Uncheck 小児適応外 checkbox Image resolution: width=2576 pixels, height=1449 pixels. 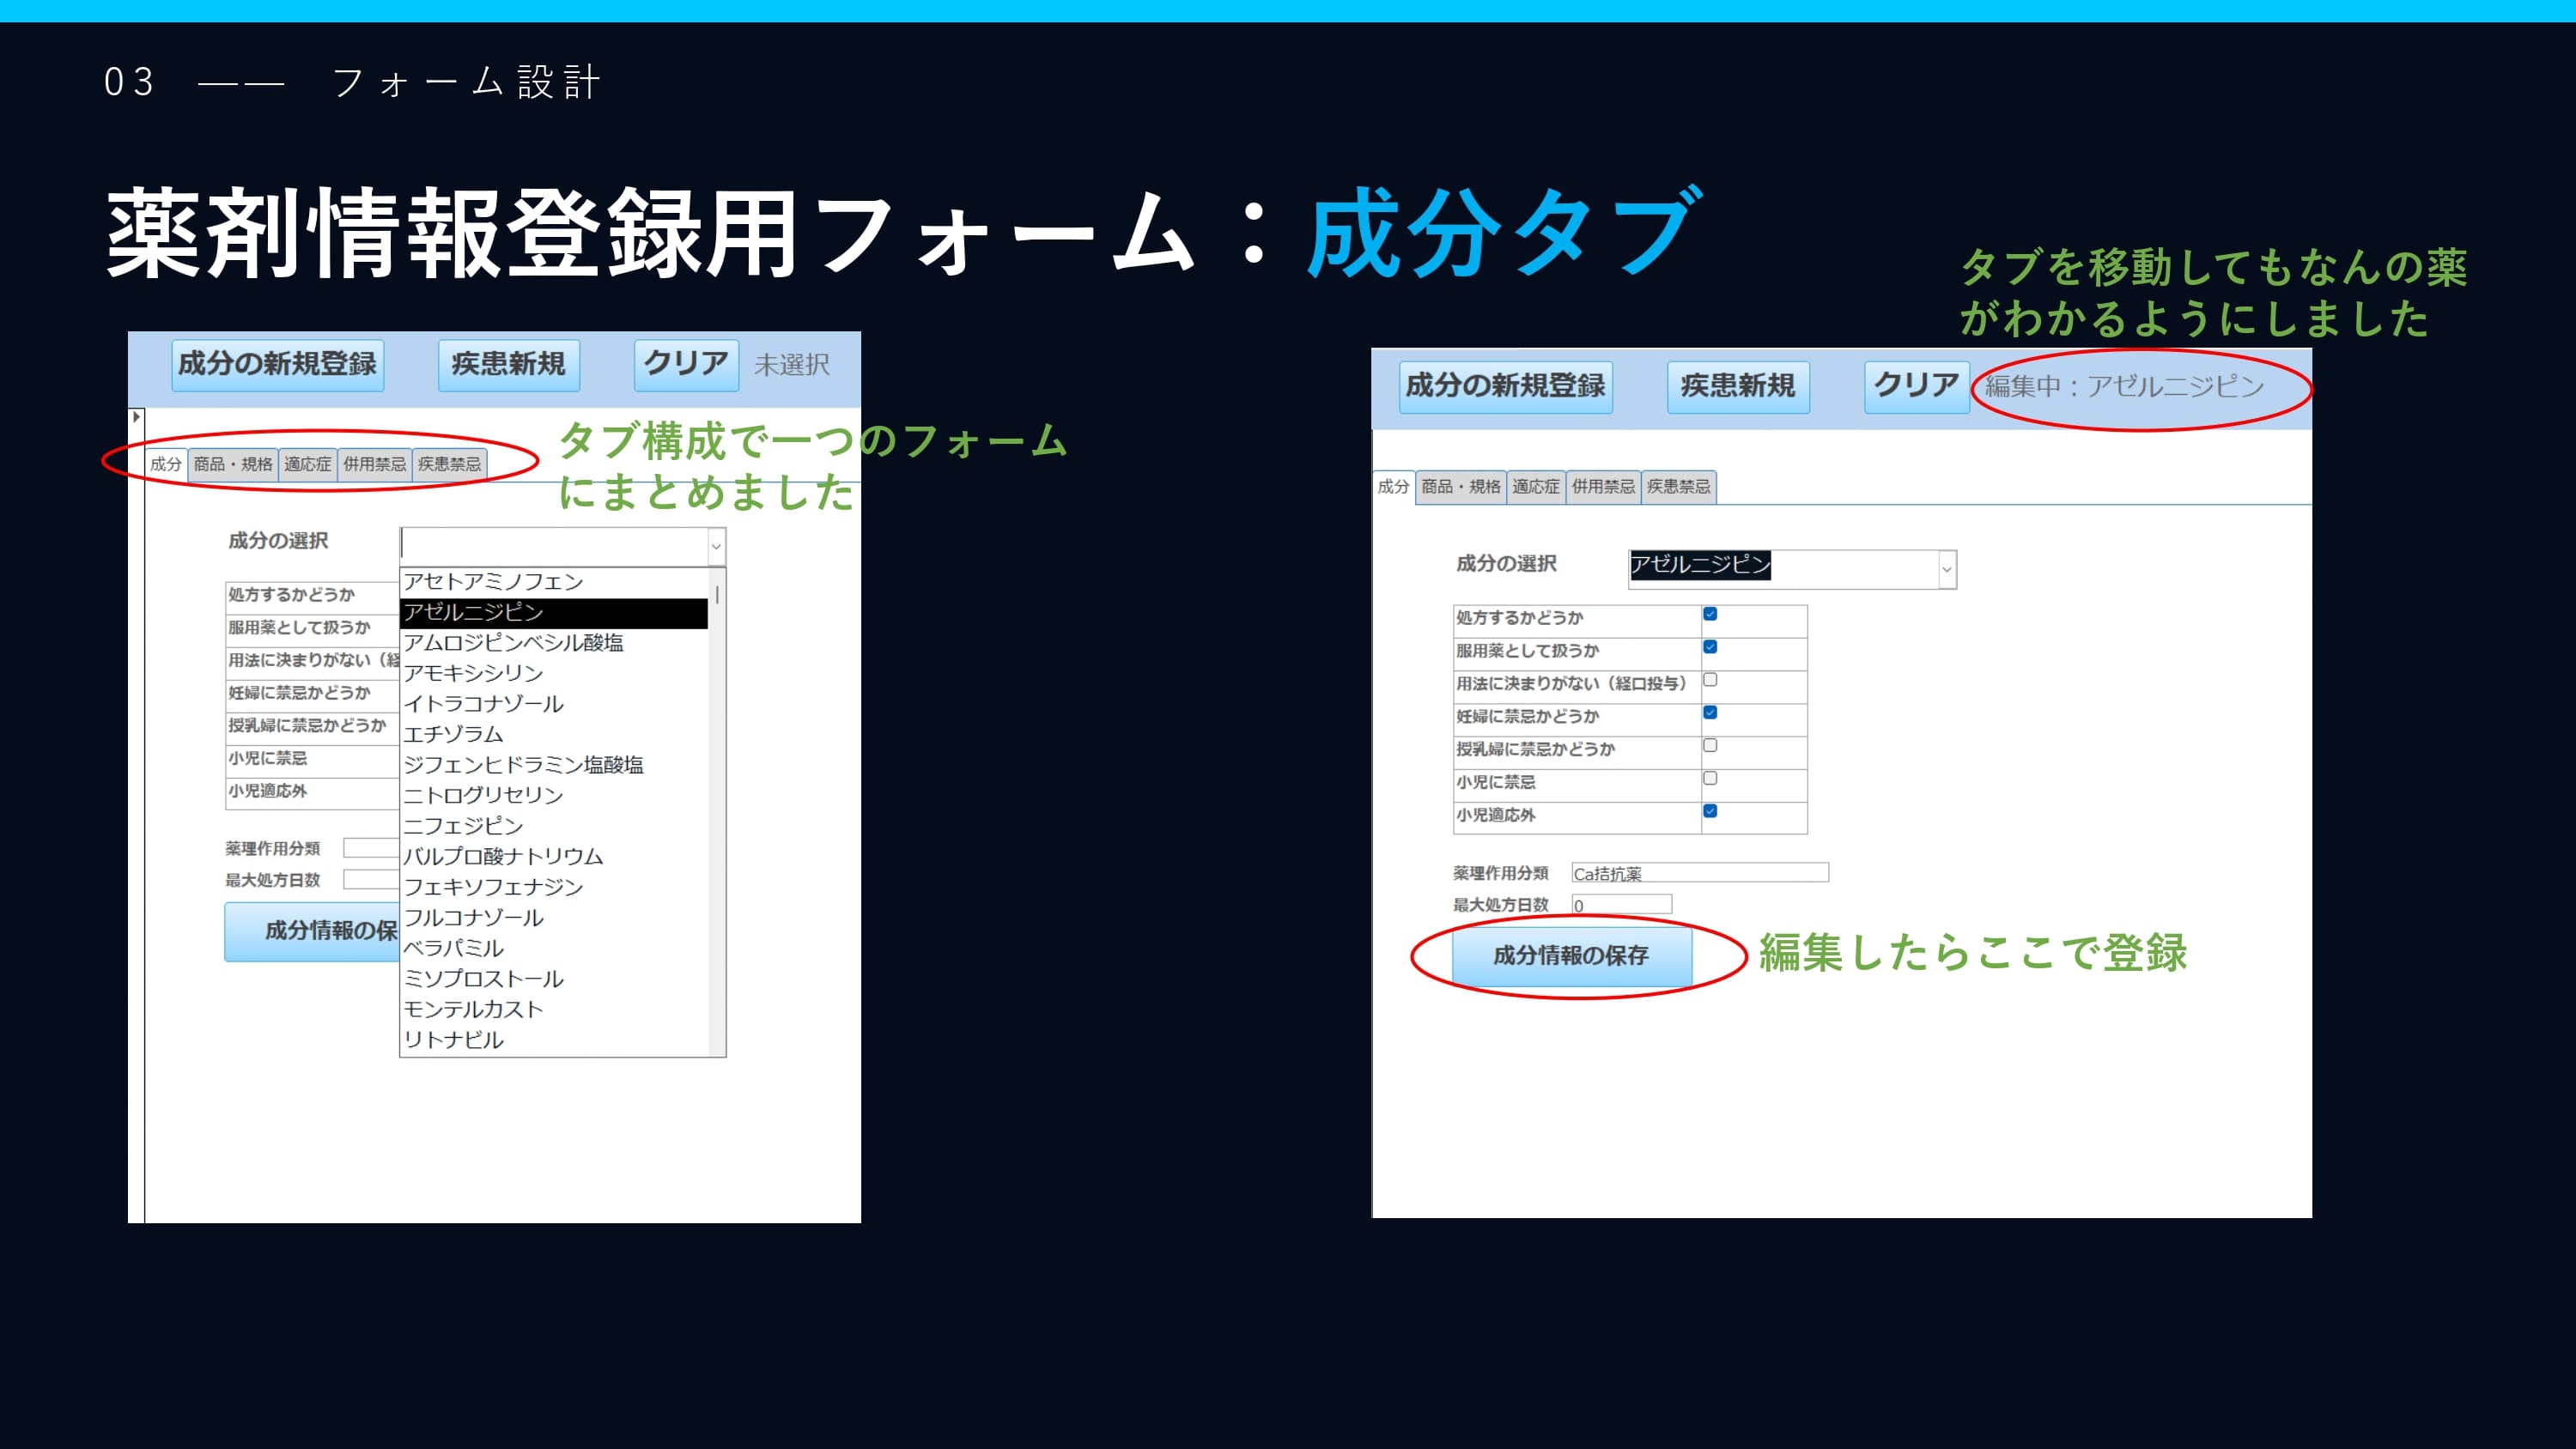[x=1710, y=811]
